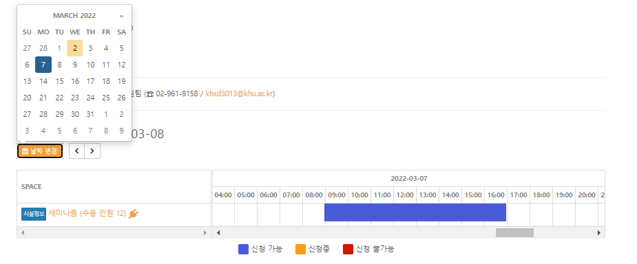Select March 14 in the calendar
637x264 pixels.
(43, 81)
